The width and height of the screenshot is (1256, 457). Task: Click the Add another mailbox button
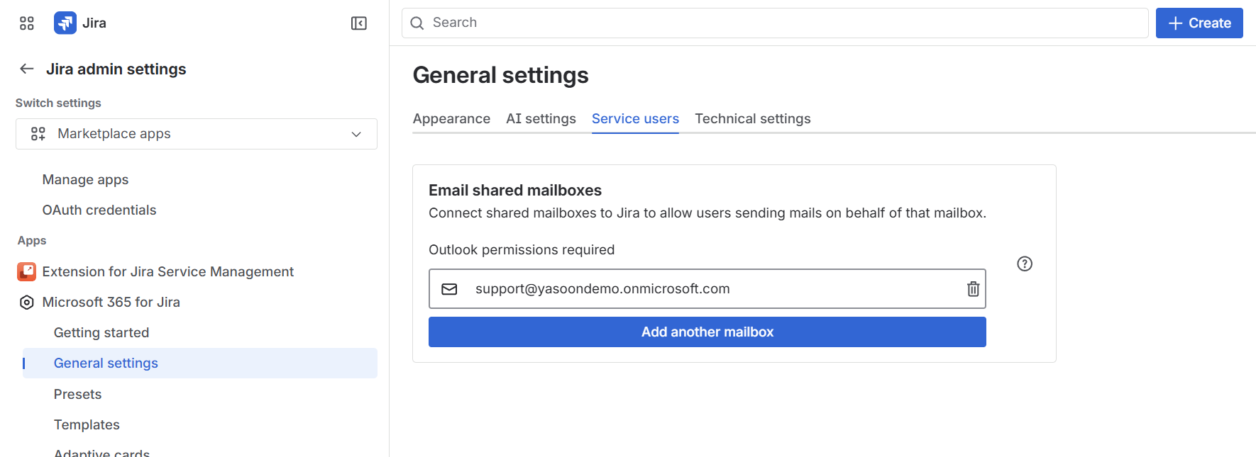coord(707,332)
